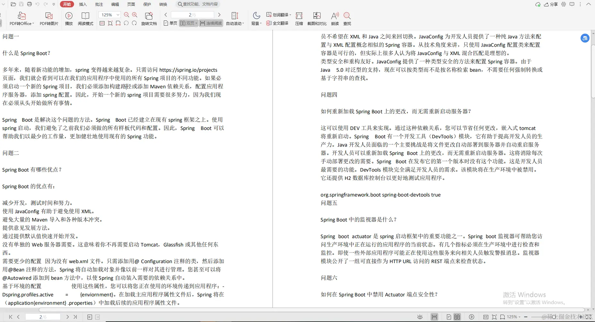The width and height of the screenshot is (595, 322).
Task: Click the save icon in quick access bar
Action: click(21, 4)
